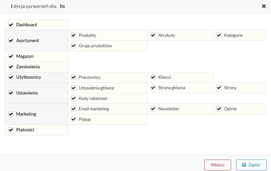Save permissions with the Zapisz button
This screenshot has width=271, height=171.
click(x=251, y=165)
